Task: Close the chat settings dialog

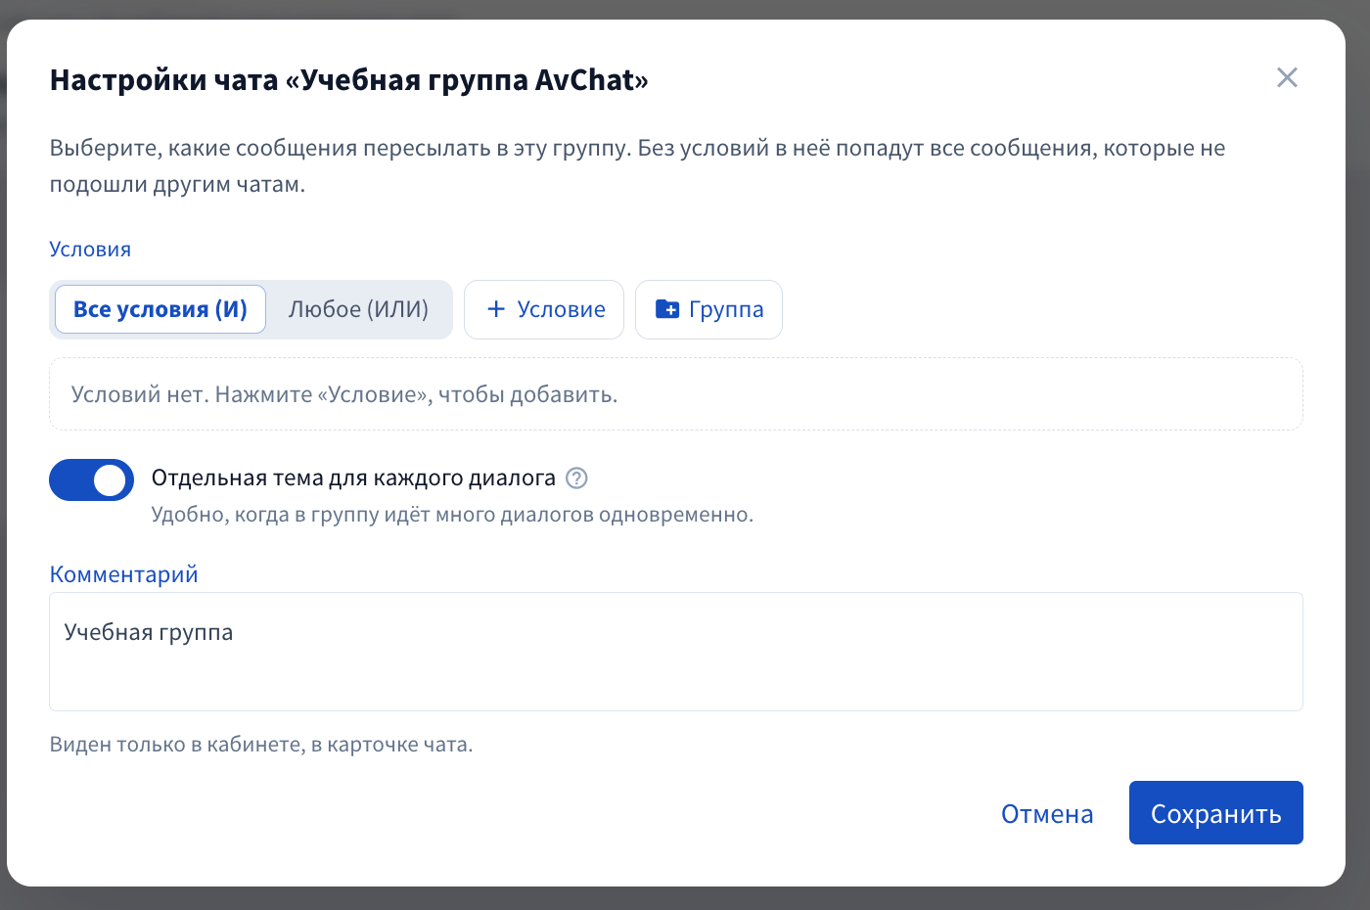Action: (1287, 77)
